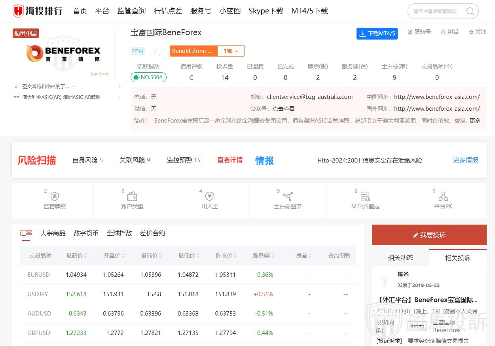Click the 我要投诉 complaint button

[x=429, y=235]
